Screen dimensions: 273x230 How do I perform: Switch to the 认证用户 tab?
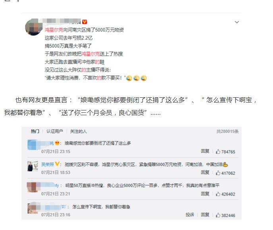[x=55, y=131]
